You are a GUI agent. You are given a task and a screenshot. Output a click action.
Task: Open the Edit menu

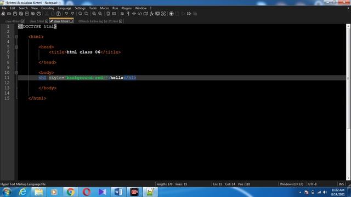(13, 8)
